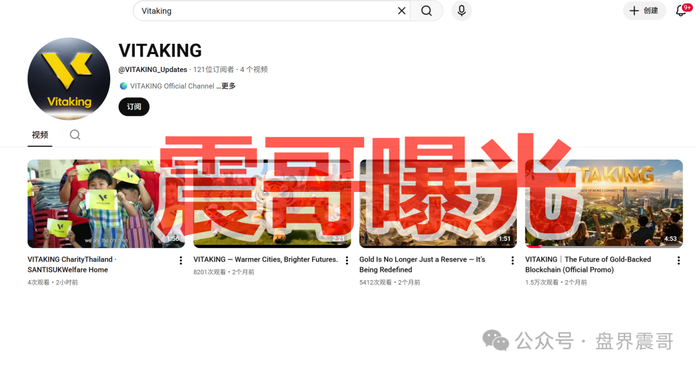Click '4次观看 • 2小时前' under CharityThailand

click(52, 282)
